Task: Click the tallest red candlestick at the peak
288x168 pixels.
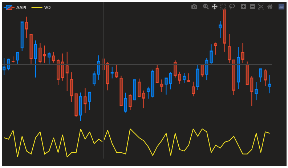Action: tap(225, 27)
